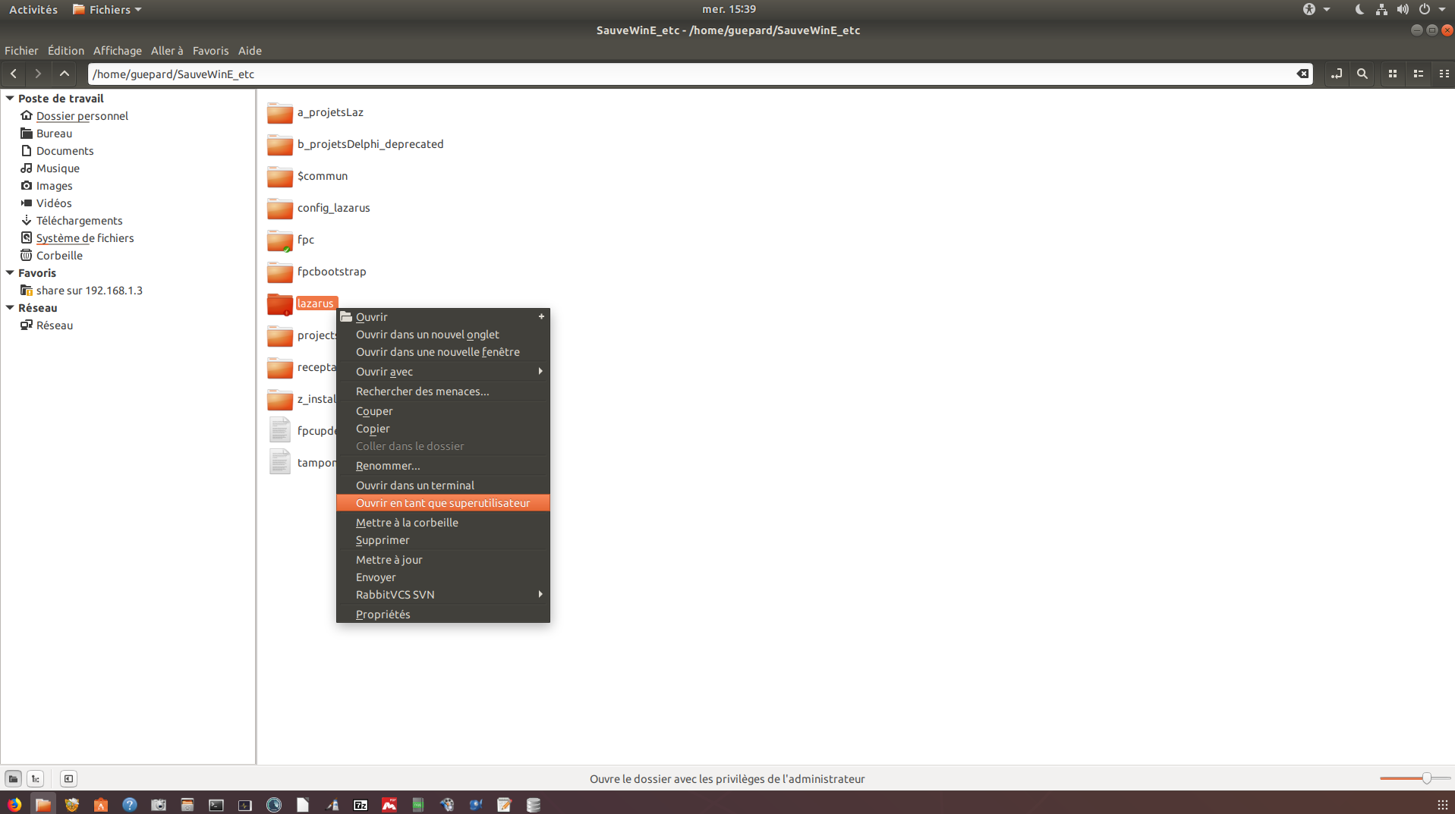
Task: Open the Édition menu
Action: pyautogui.click(x=66, y=51)
